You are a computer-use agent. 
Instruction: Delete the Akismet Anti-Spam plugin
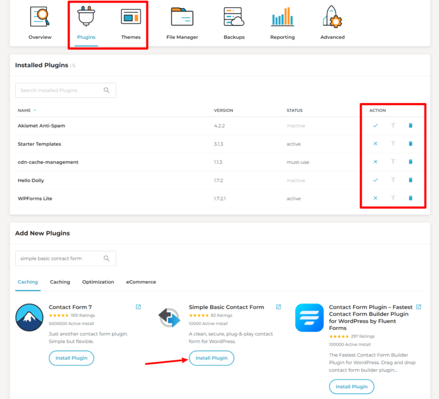[410, 126]
